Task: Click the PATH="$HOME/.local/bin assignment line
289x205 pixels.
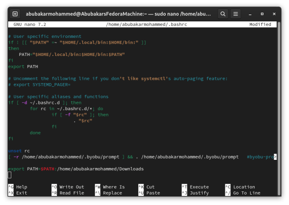Action: (72, 55)
